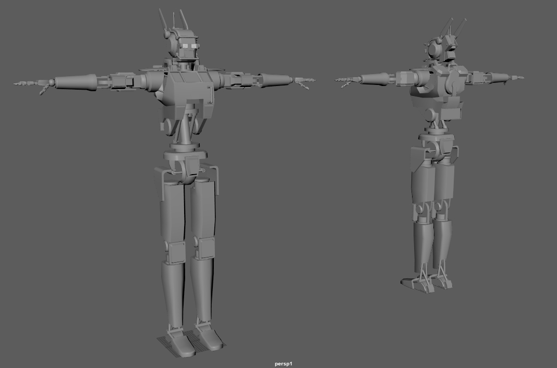The image size is (557, 368).
Task: Select the front robot's grid-patterned eye
Action: [x=185, y=46]
